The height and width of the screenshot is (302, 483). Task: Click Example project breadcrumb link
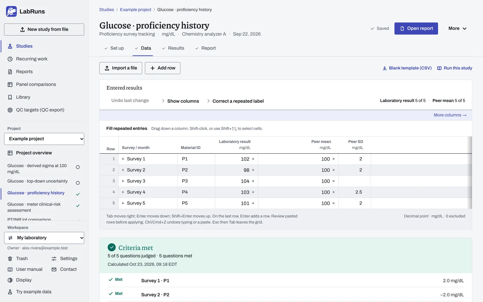pos(136,10)
